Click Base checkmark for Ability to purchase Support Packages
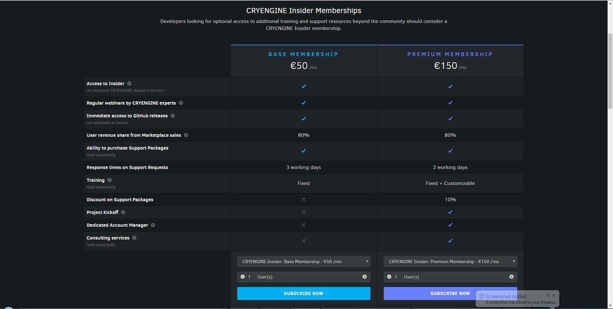Image resolution: width=613 pixels, height=309 pixels. [304, 151]
